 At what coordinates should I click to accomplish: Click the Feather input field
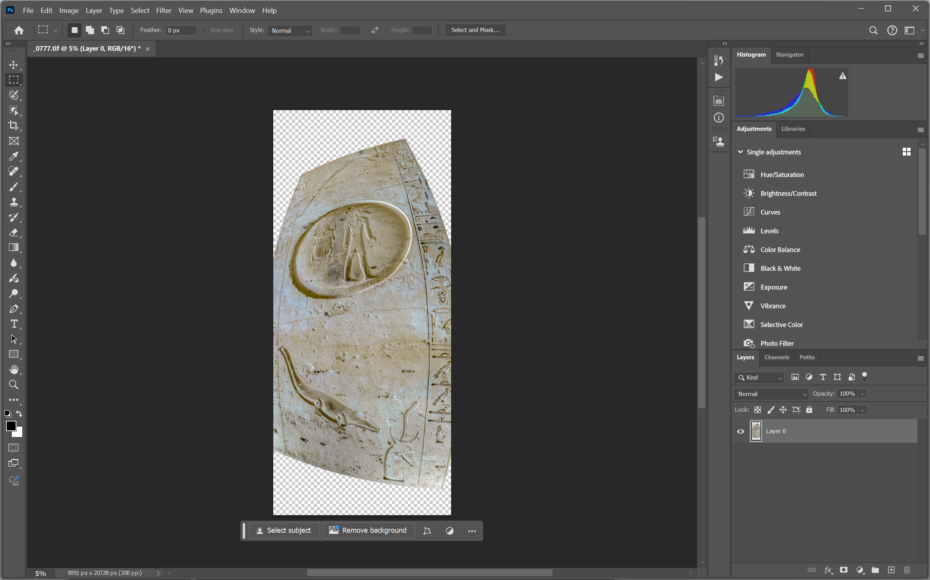pyautogui.click(x=181, y=30)
